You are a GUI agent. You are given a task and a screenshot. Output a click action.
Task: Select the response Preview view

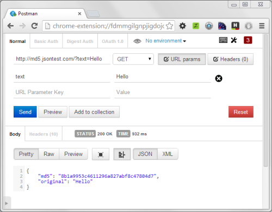[73, 154]
